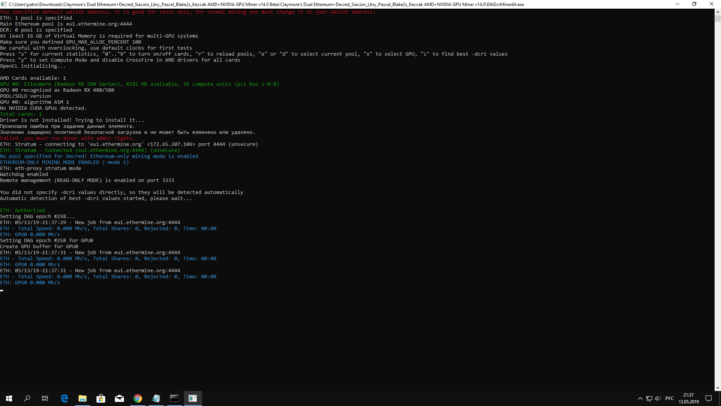Screen dimensions: 721x406
Task: Click 'Remote management (READ-ONLY MODE)' line
Action: point(87,180)
